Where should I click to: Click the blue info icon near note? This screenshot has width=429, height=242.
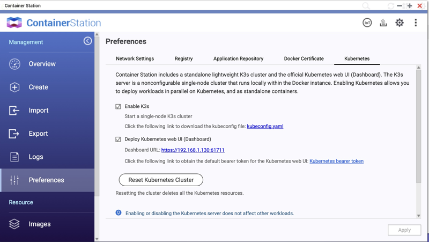coord(119,212)
